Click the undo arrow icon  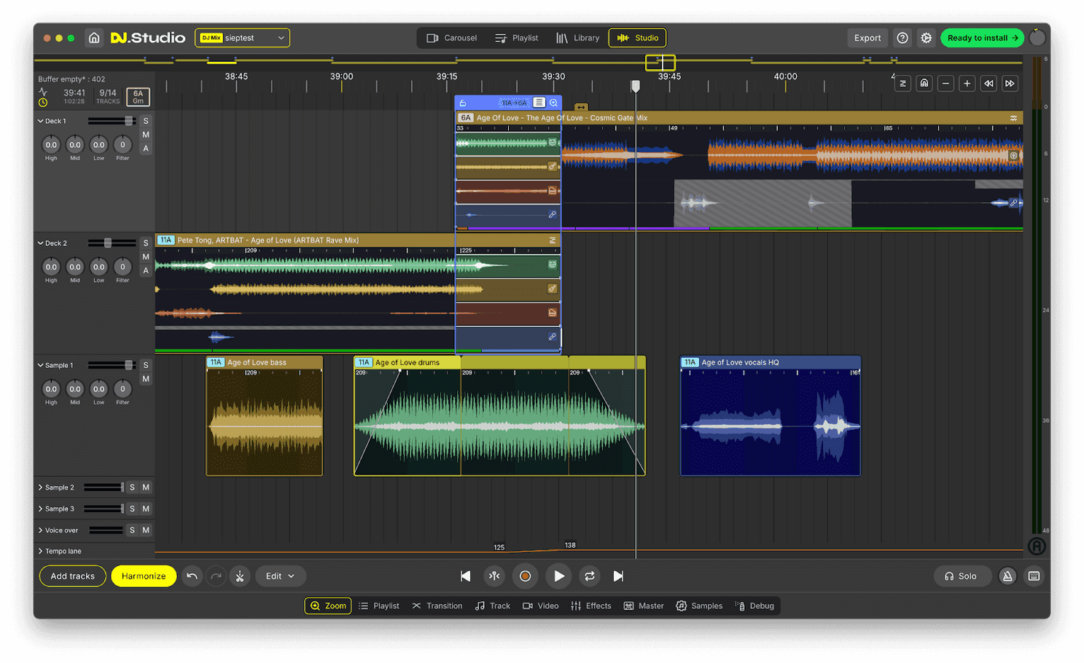pyautogui.click(x=192, y=576)
